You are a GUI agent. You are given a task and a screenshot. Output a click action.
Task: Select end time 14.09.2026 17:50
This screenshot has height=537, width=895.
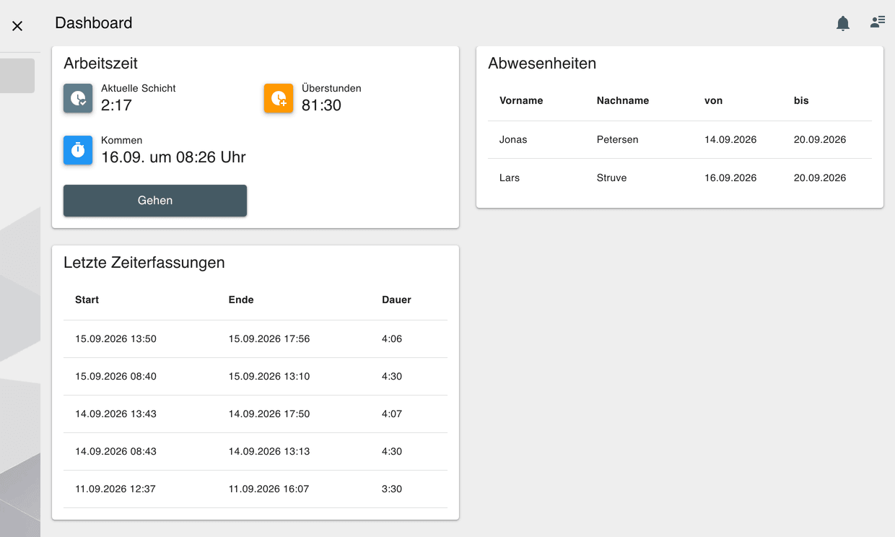coord(269,414)
